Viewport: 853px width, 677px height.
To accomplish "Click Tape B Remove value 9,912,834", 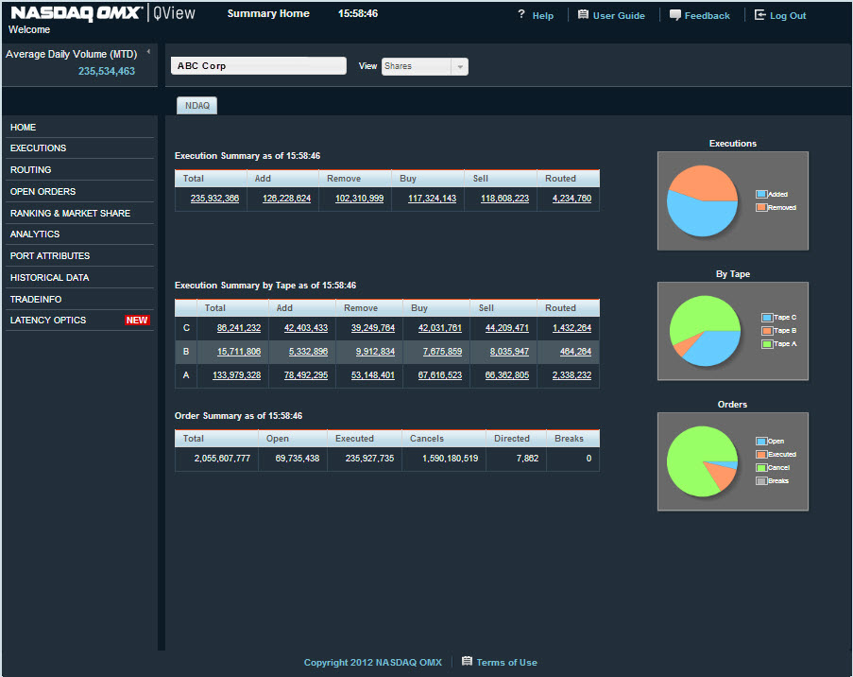I will coord(375,352).
